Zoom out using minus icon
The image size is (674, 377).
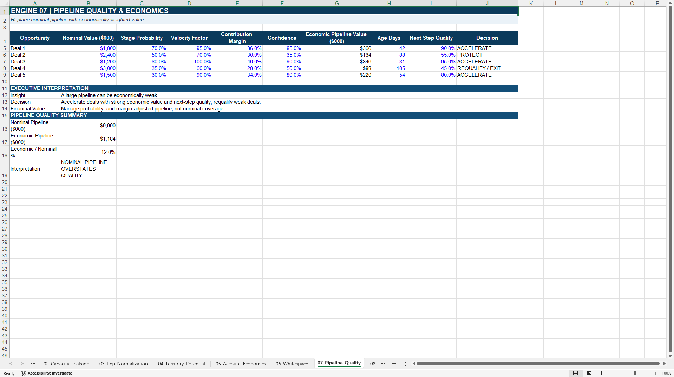click(614, 373)
